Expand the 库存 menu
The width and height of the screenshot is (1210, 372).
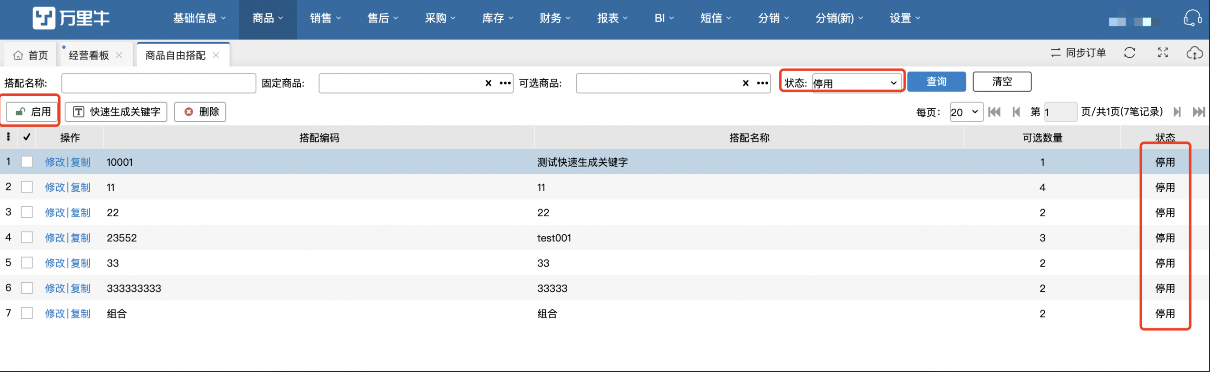[x=497, y=18]
